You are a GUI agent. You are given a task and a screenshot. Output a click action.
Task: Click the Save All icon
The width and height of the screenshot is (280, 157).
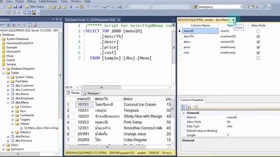click(21, 7)
